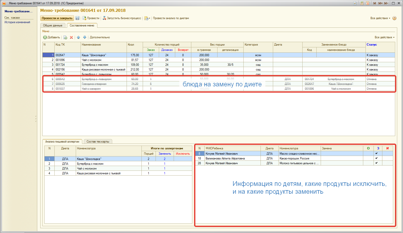Image resolution: width=403 pixels, height=233 pixels.
Task: Run Провести анализ по диетам
Action: [171, 18]
